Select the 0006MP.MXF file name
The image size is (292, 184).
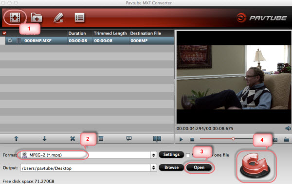pos(38,41)
